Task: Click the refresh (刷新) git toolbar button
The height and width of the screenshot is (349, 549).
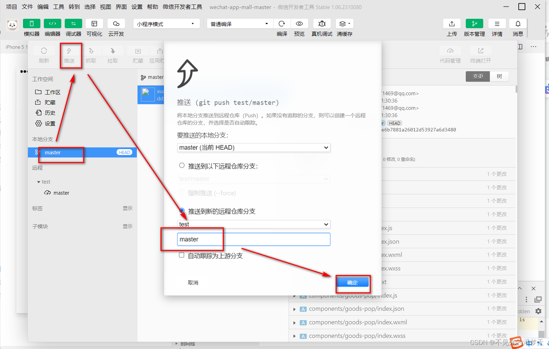Action: (x=44, y=55)
